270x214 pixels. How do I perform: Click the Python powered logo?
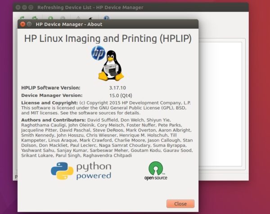(81, 171)
